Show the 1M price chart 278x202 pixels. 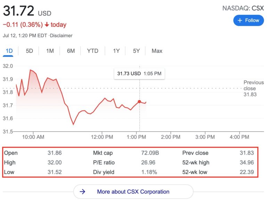tap(50, 51)
